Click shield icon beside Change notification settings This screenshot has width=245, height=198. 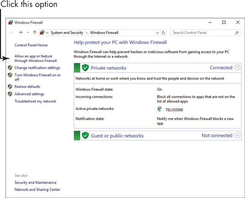point(10,68)
